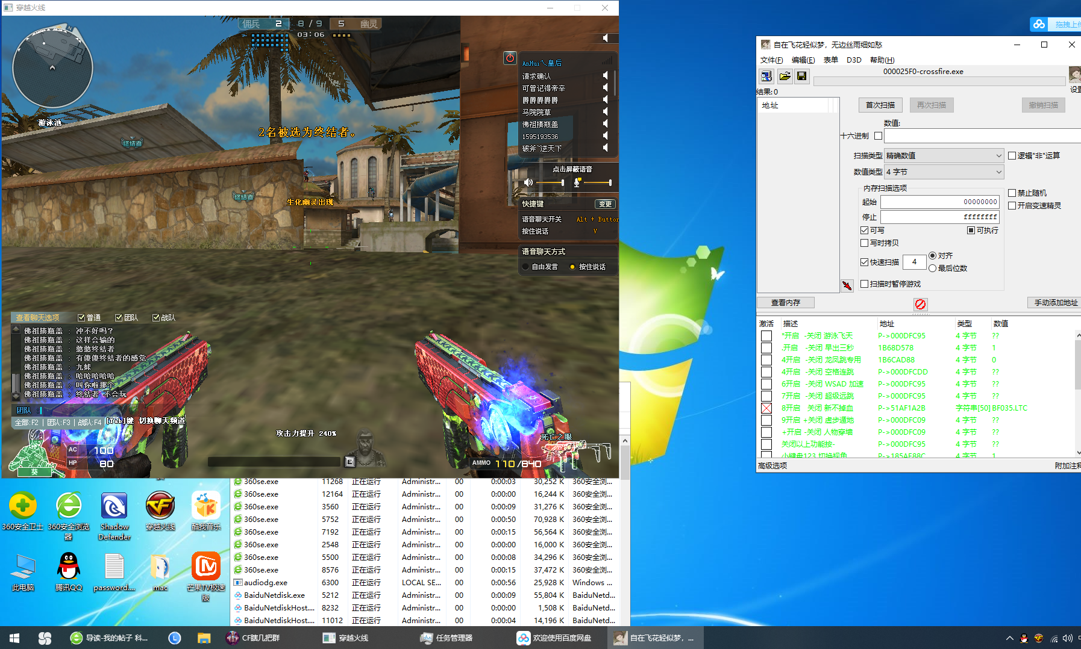Click the red power icon in game voice panel
The height and width of the screenshot is (649, 1081).
pyautogui.click(x=510, y=58)
